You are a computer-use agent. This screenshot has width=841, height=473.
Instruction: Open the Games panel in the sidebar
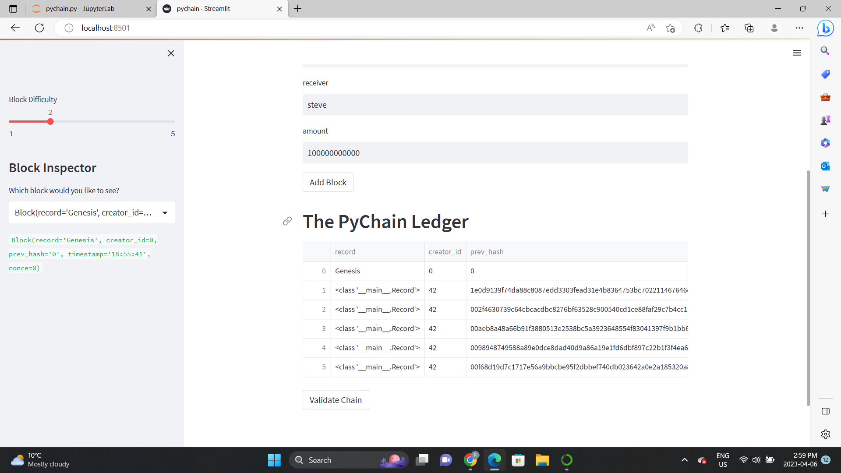(825, 120)
